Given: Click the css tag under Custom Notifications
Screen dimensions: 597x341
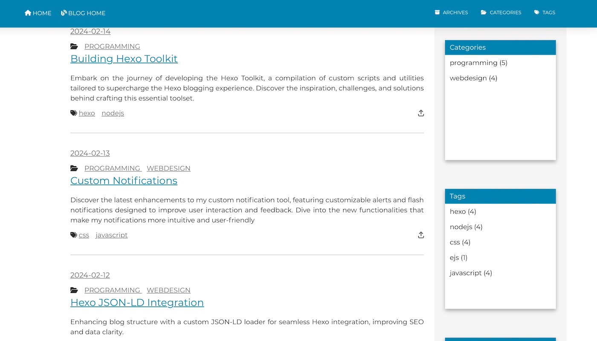Looking at the screenshot, I should point(84,235).
